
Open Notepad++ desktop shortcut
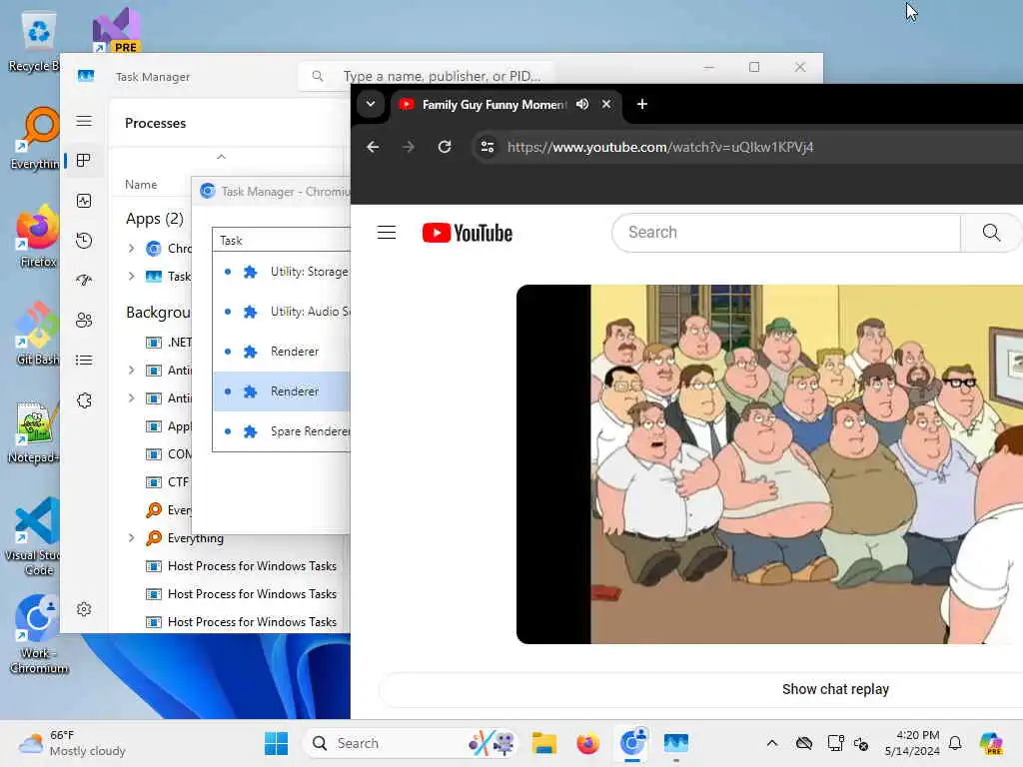[34, 433]
